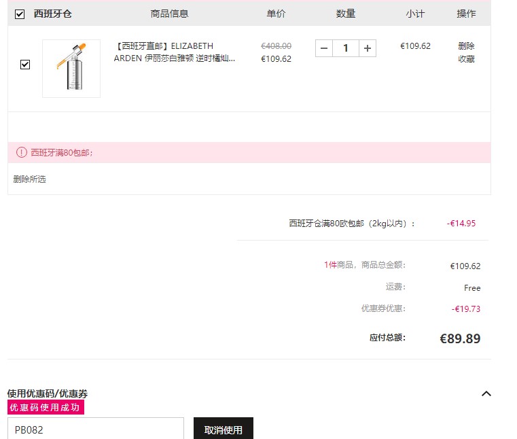The width and height of the screenshot is (517, 439).
Task: Collapse the 使用优惠码/优惠券 section chevron
Action: [x=486, y=393]
